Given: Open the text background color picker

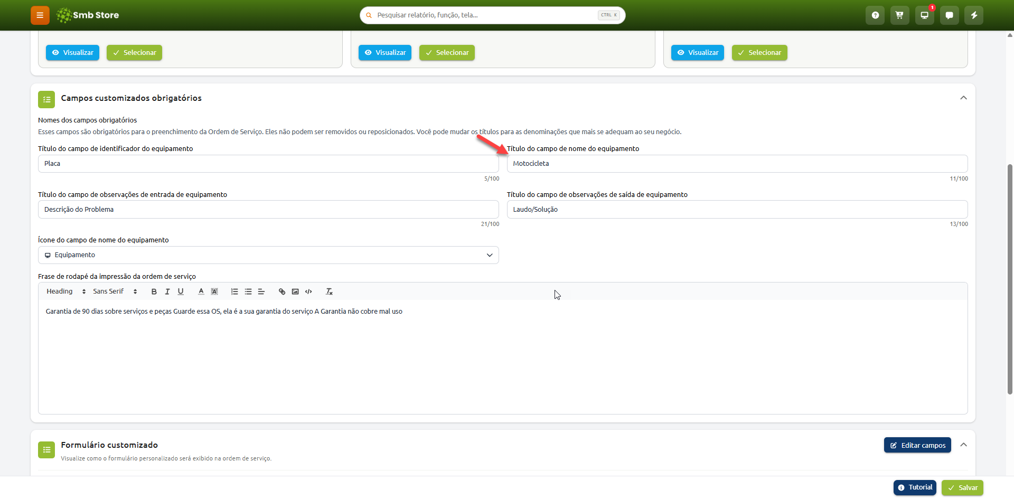Looking at the screenshot, I should click(214, 291).
